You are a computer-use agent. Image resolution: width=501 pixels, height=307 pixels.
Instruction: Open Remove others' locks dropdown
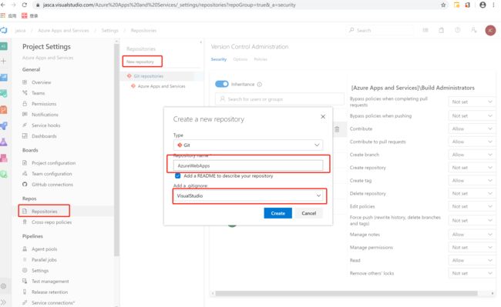tap(472, 273)
